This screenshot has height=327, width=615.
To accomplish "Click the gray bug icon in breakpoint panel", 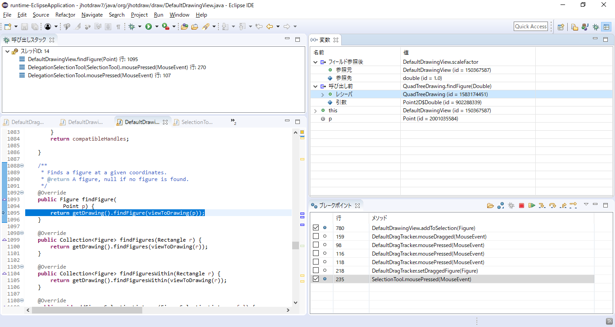I will (511, 205).
